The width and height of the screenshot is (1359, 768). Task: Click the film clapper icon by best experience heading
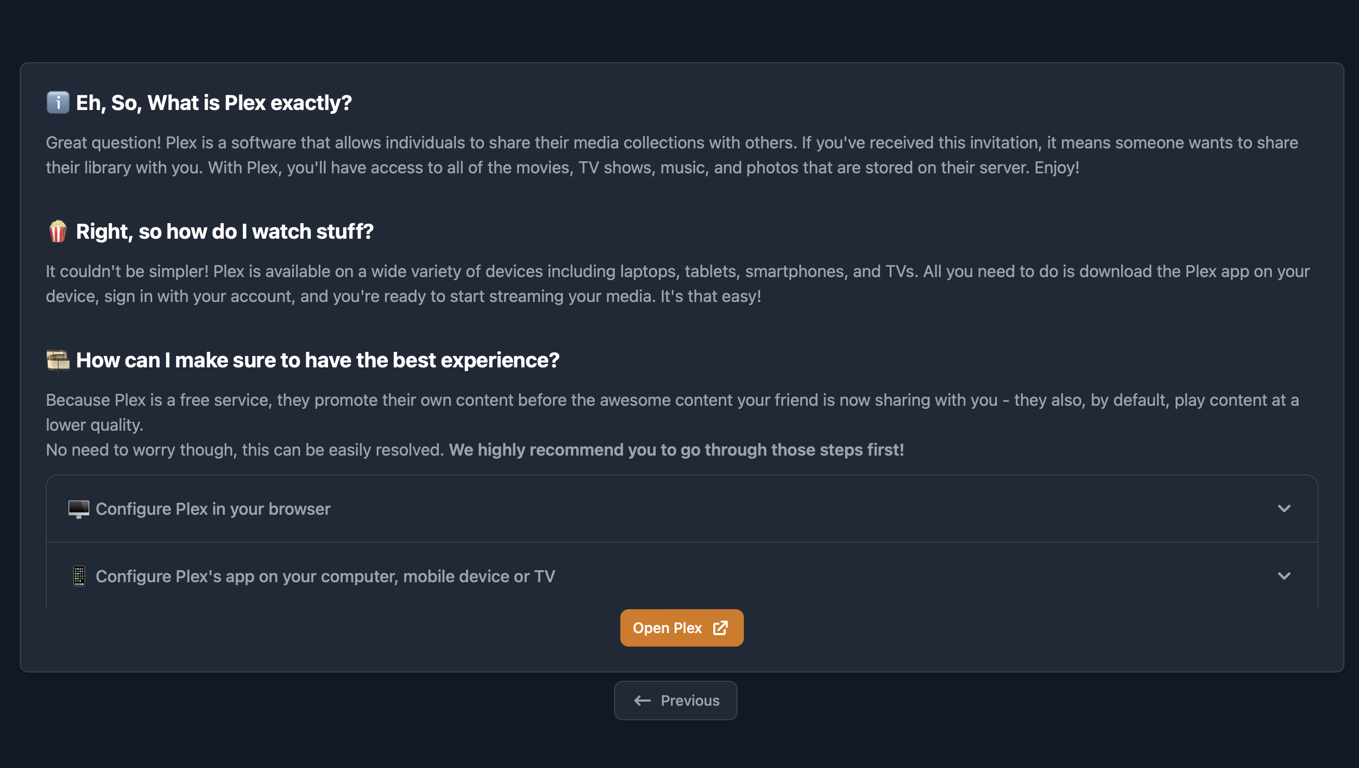(58, 360)
